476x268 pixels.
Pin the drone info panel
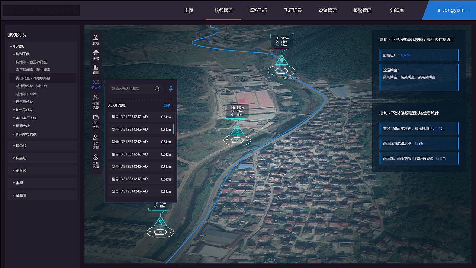(171, 89)
